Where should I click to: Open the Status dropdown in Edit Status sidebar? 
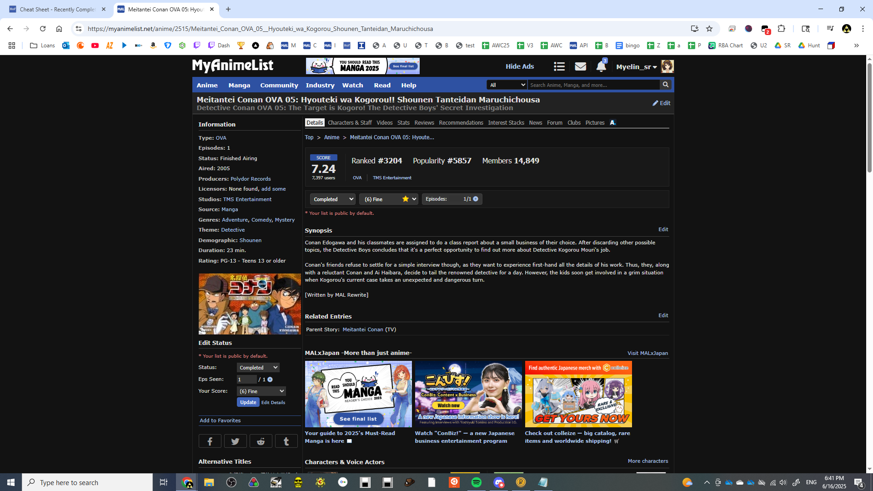(x=258, y=368)
